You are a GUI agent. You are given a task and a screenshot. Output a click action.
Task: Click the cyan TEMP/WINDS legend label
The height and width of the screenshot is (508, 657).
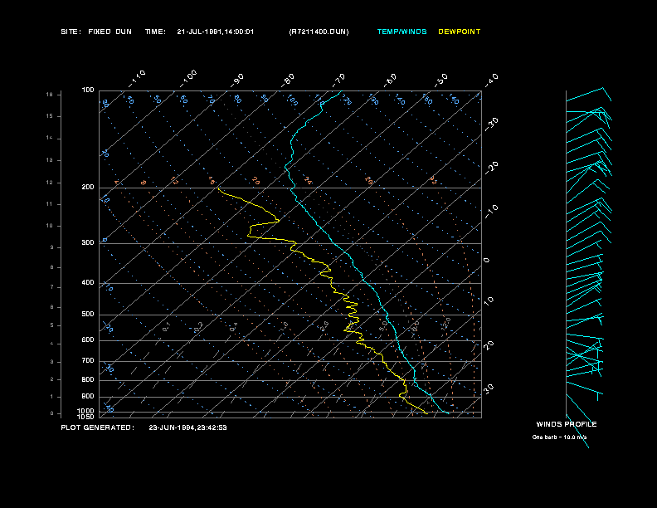click(401, 32)
